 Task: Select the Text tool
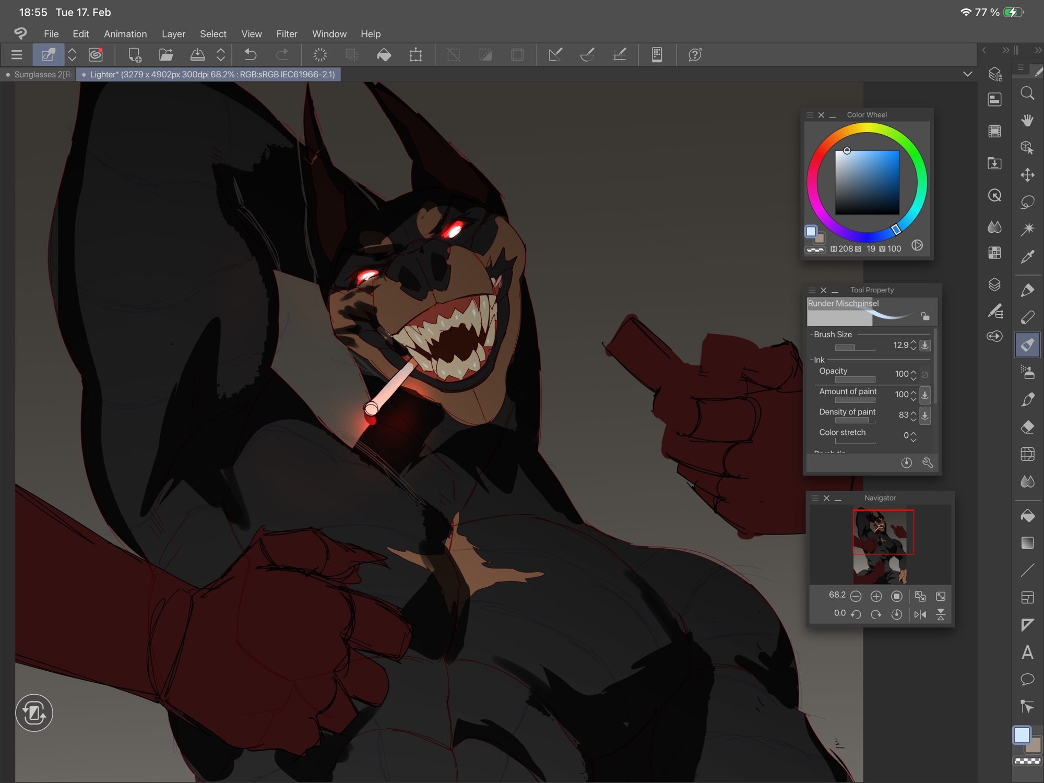click(1027, 652)
